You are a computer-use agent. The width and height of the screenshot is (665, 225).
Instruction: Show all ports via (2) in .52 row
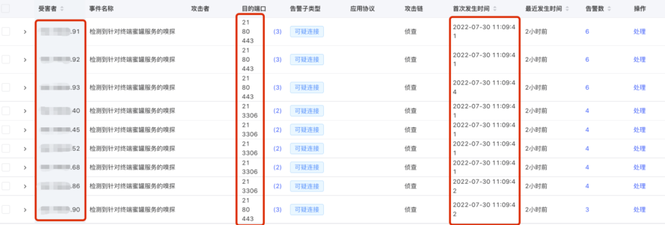[x=277, y=149]
